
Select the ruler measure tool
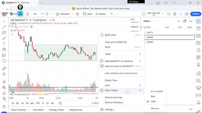tap(4, 68)
